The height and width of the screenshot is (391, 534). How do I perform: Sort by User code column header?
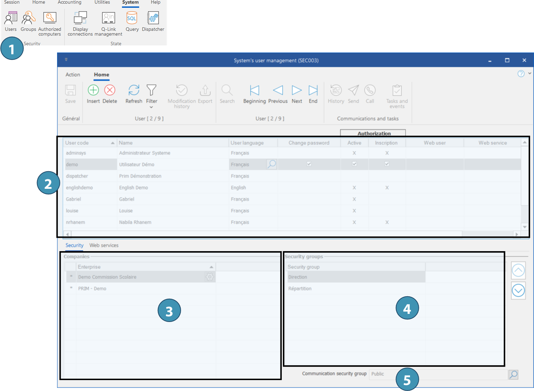[90, 143]
